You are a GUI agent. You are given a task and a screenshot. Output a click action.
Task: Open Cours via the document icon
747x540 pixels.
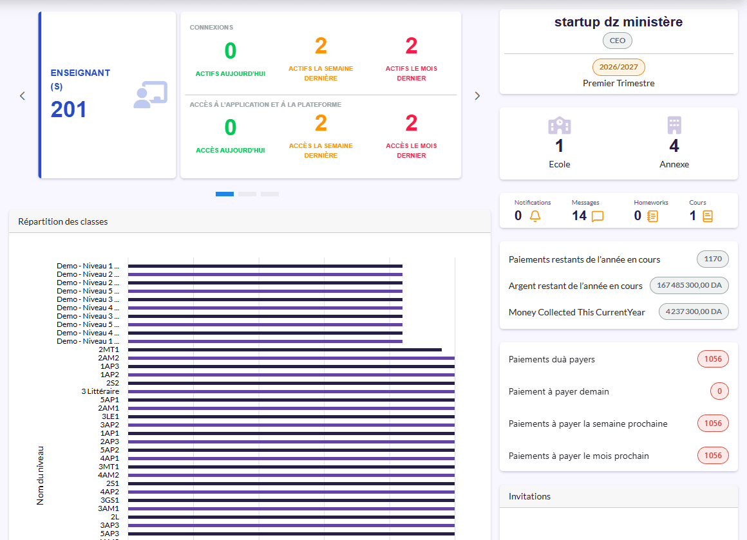point(708,216)
